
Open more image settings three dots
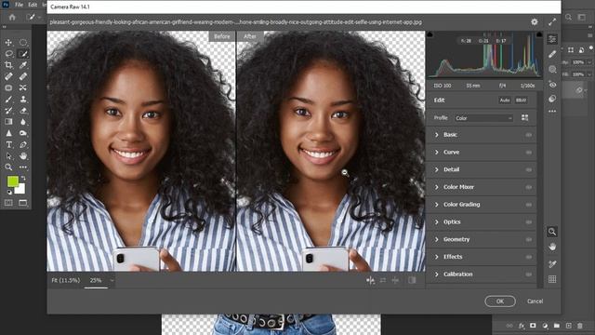(552, 112)
